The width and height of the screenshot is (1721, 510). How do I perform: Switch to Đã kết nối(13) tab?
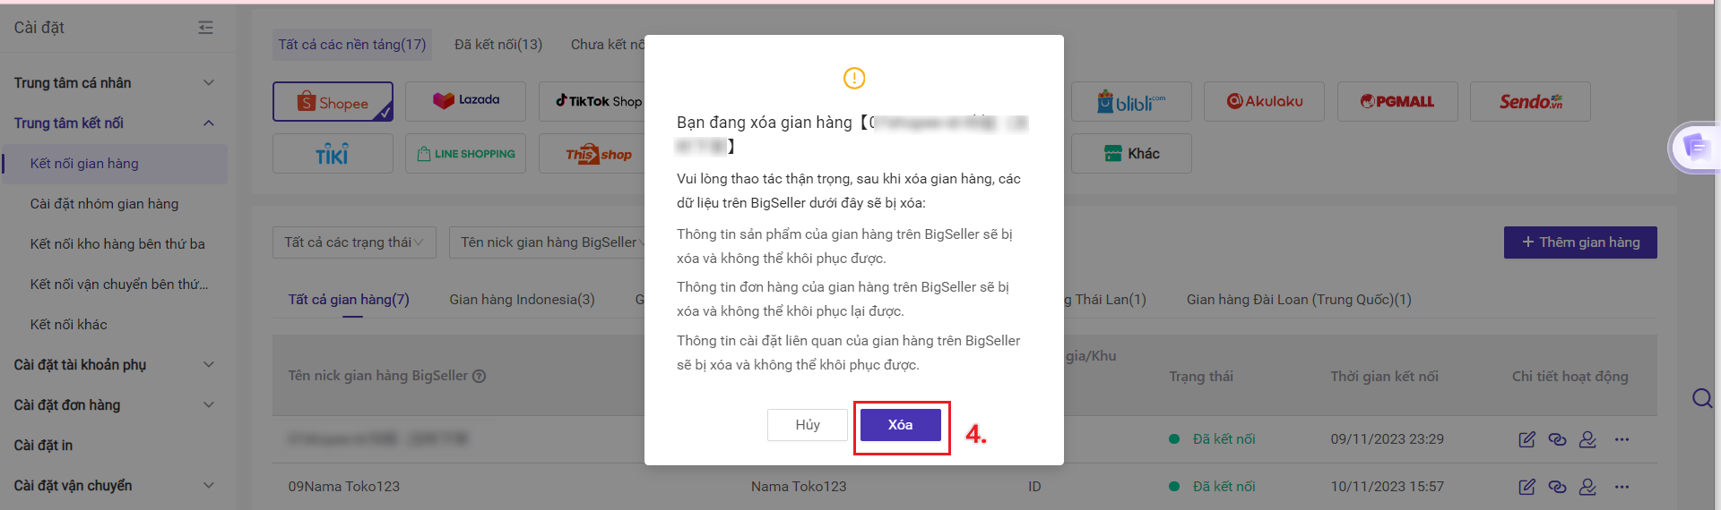[x=498, y=45]
